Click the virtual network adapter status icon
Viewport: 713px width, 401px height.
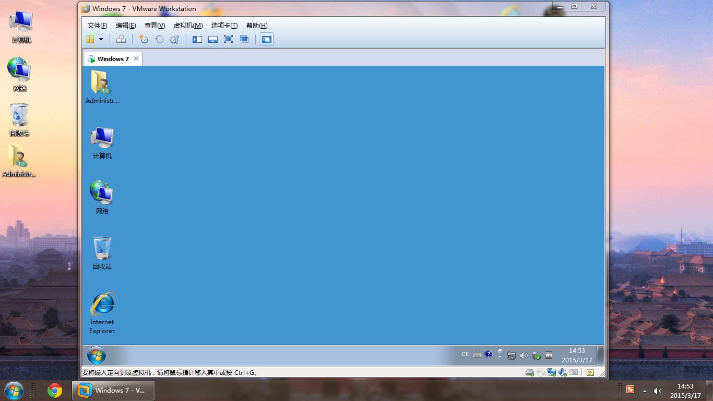[x=551, y=372]
